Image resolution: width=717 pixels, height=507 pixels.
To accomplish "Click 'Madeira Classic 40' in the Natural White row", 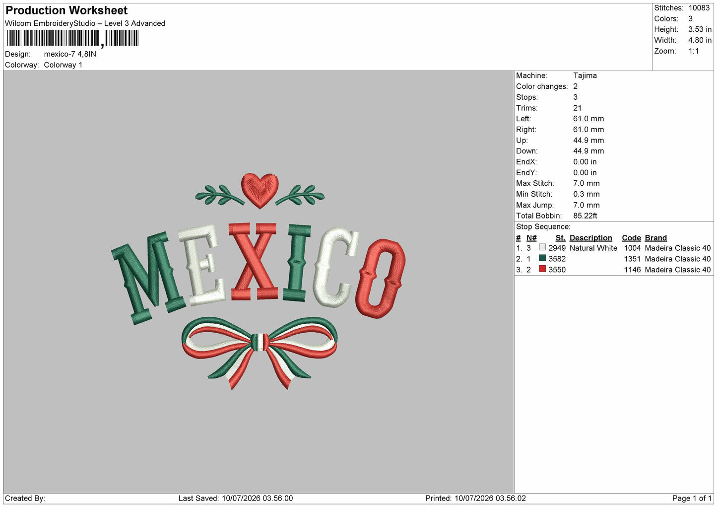I will coord(678,248).
